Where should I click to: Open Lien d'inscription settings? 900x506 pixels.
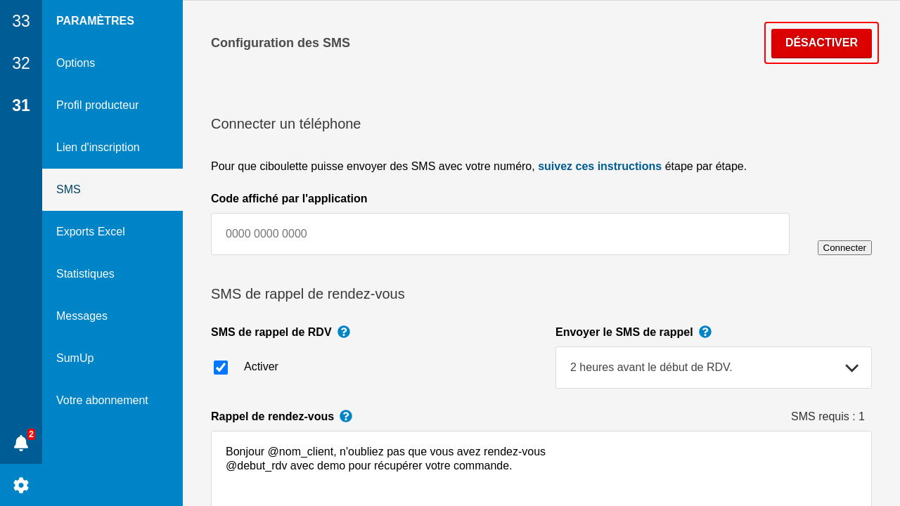pyautogui.click(x=98, y=148)
